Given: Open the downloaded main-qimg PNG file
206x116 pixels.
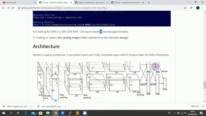Looking at the screenshot, I should (x=49, y=106).
